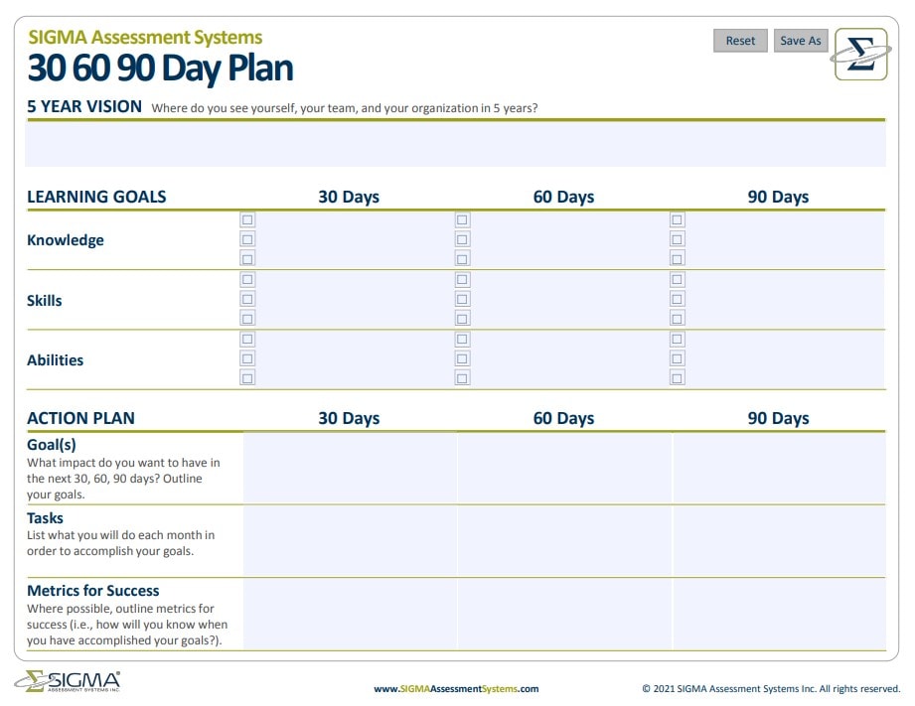This screenshot has width=915, height=706.
Task: Check the first Knowledge 90 Days checkbox
Action: point(677,220)
